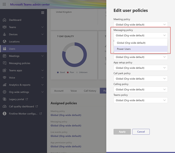
Task: Click the 7-DAY QUALITY heading
Action: [x=65, y=36]
